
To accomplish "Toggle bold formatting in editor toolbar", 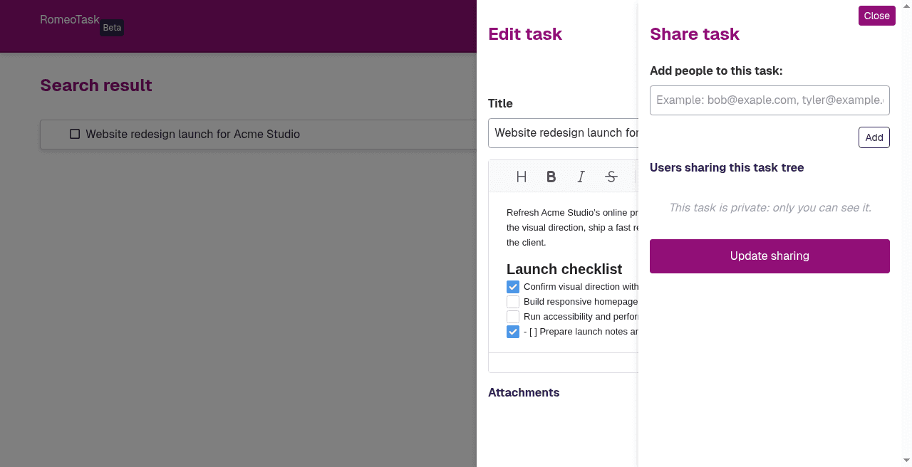I will pyautogui.click(x=551, y=177).
